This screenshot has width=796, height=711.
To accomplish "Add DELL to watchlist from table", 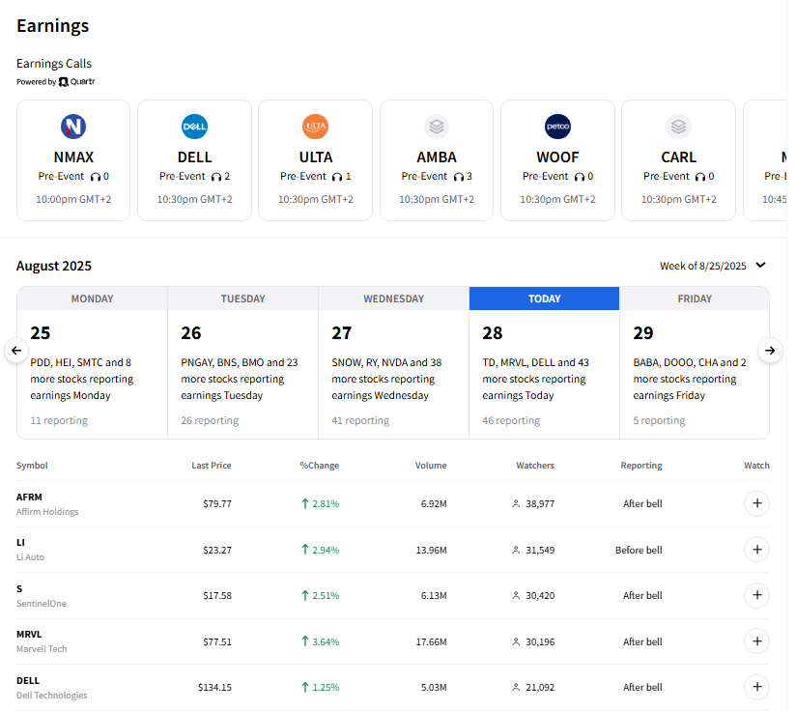I will coord(756,687).
